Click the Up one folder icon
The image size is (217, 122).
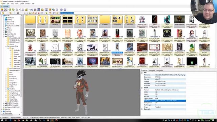pyautogui.click(x=30, y=13)
